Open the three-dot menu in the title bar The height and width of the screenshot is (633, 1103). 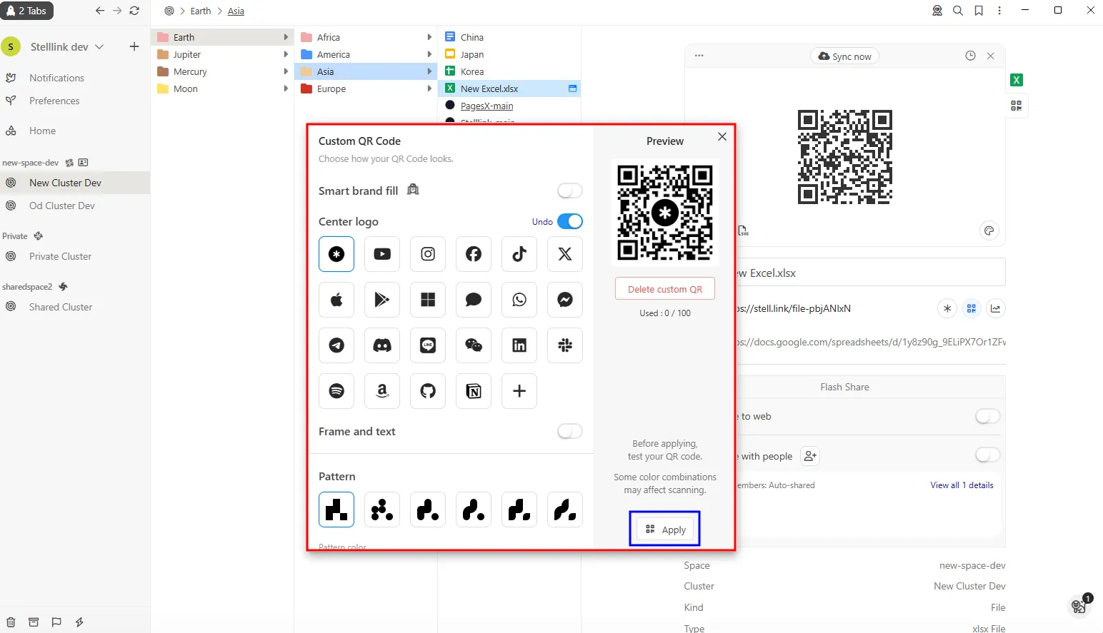click(x=999, y=11)
